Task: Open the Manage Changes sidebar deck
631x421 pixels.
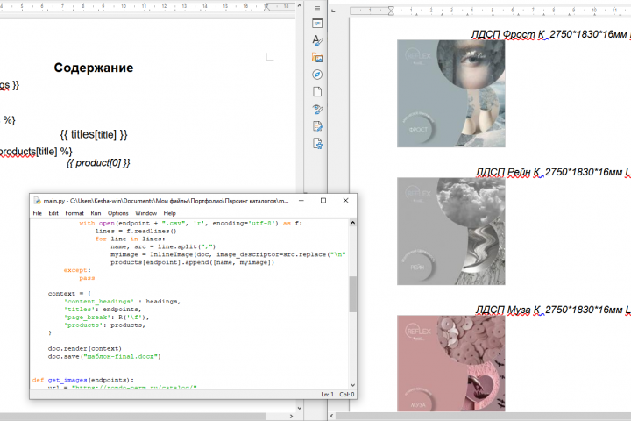Action: point(317,126)
